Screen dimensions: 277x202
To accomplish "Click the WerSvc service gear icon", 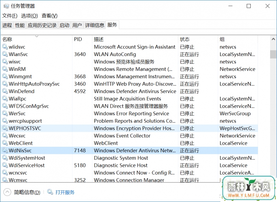I will click(5, 113).
